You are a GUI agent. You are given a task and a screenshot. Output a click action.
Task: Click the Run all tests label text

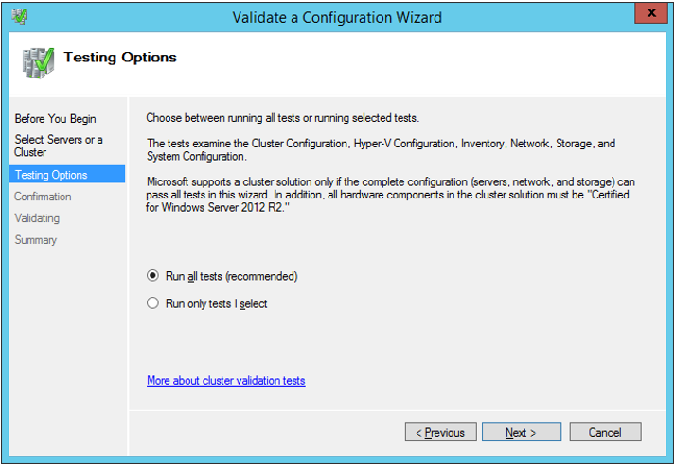tap(232, 276)
